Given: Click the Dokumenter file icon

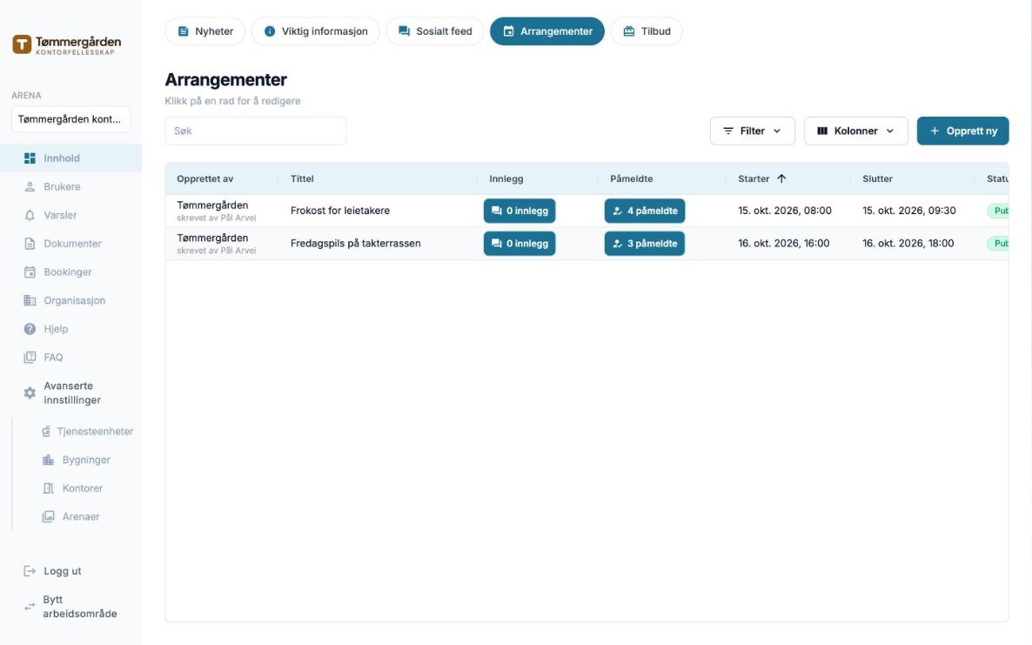Looking at the screenshot, I should [30, 244].
